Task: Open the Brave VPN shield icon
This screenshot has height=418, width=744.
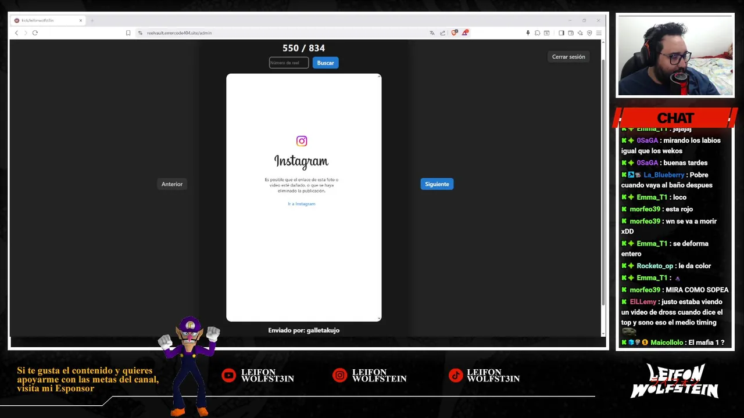Action: pos(589,33)
